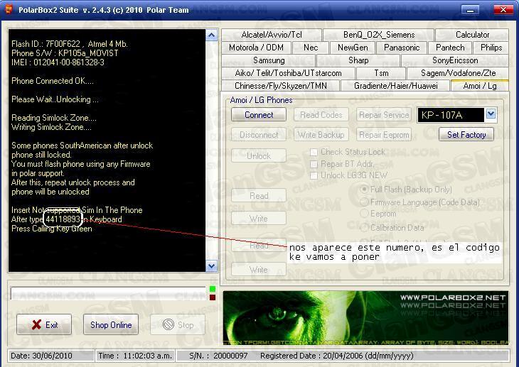Open the Nec tab
The image size is (519, 367).
point(311,48)
